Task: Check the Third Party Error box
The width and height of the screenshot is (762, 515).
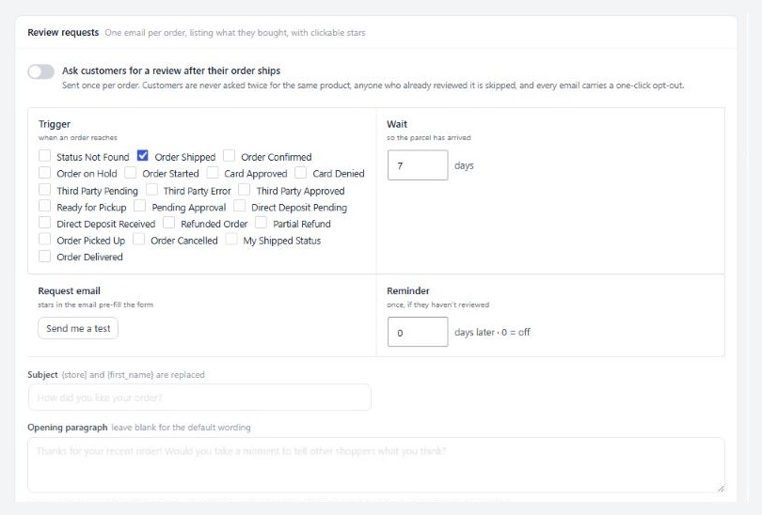Action: pos(151,189)
